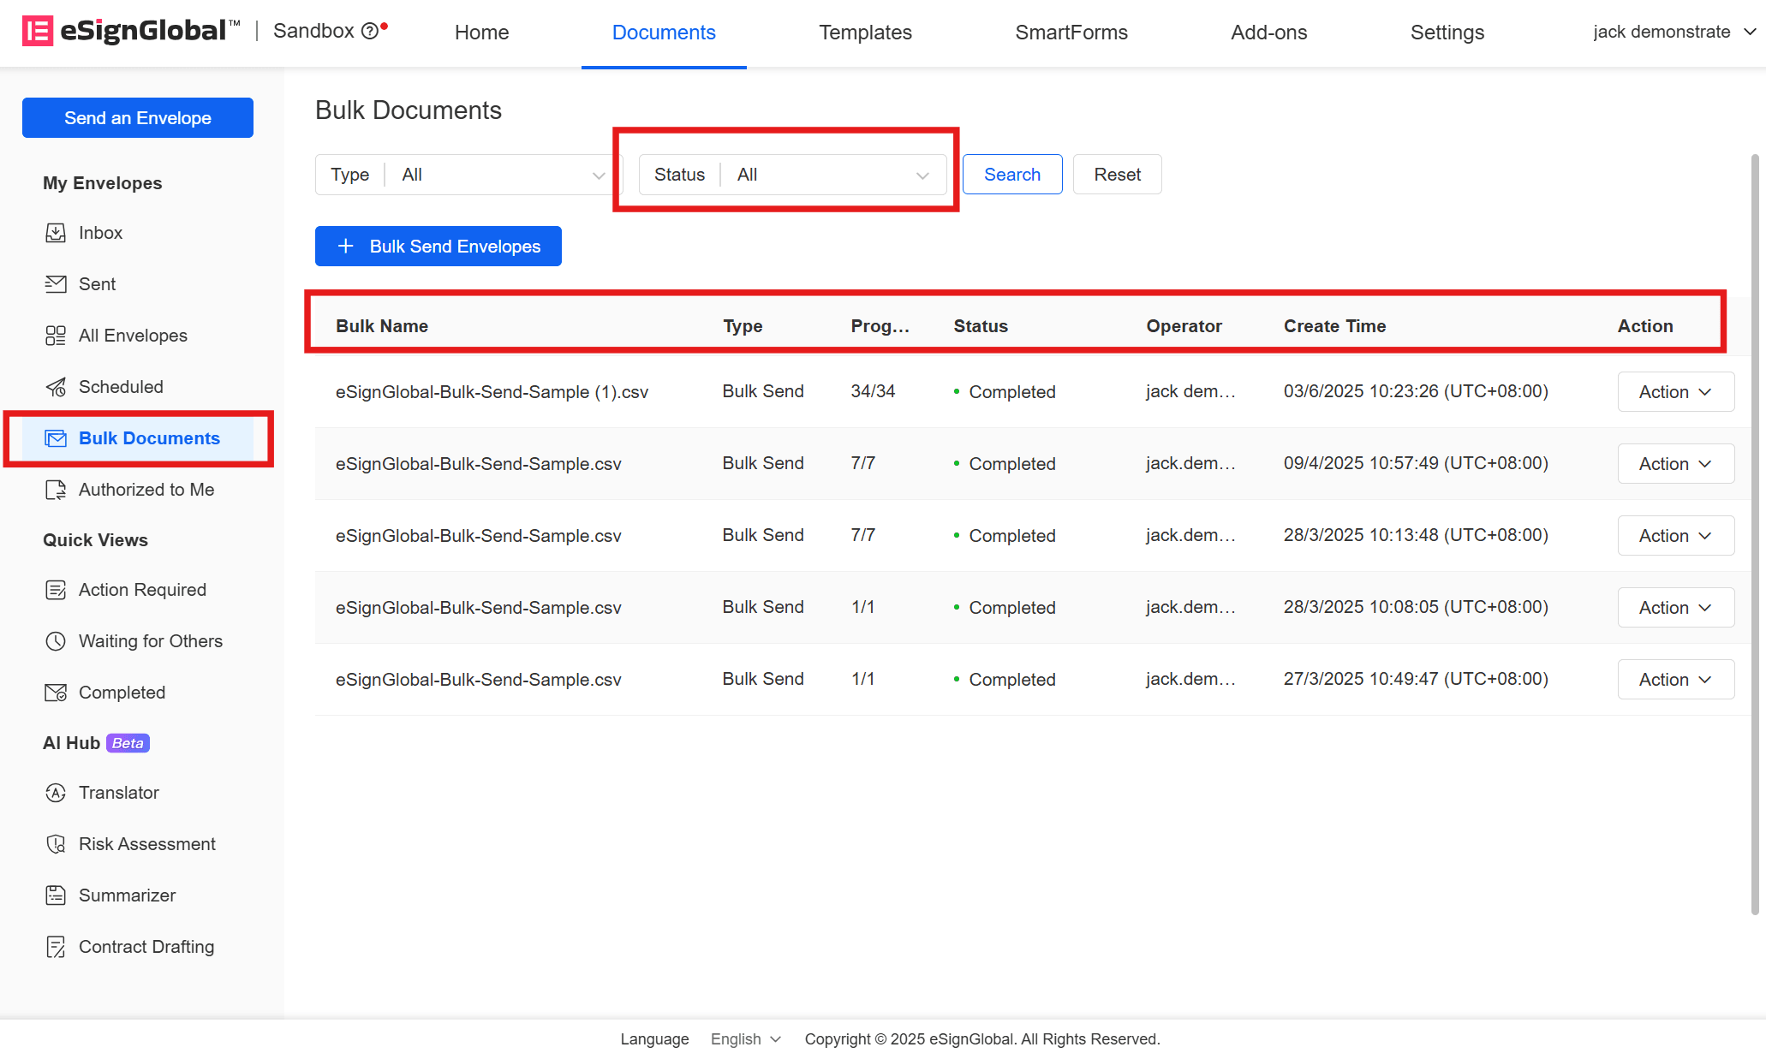This screenshot has width=1766, height=1059.
Task: Select the Documents tab
Action: [x=664, y=32]
